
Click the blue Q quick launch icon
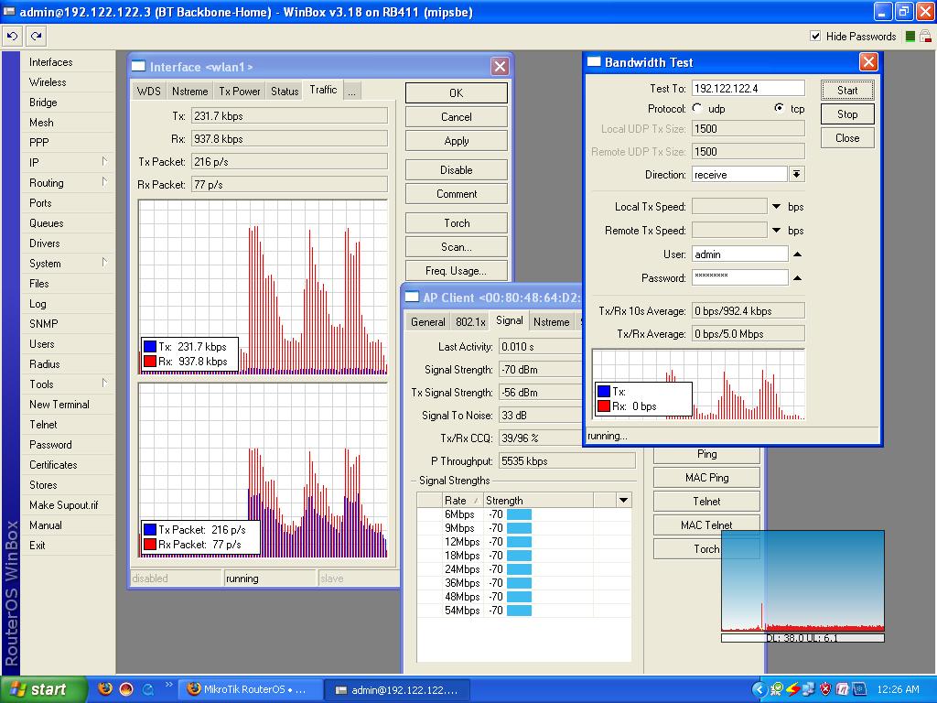click(148, 689)
